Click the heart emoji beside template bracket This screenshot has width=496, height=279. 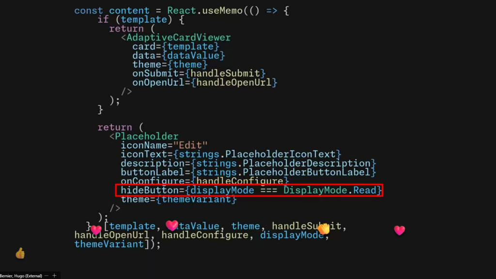[96, 230]
